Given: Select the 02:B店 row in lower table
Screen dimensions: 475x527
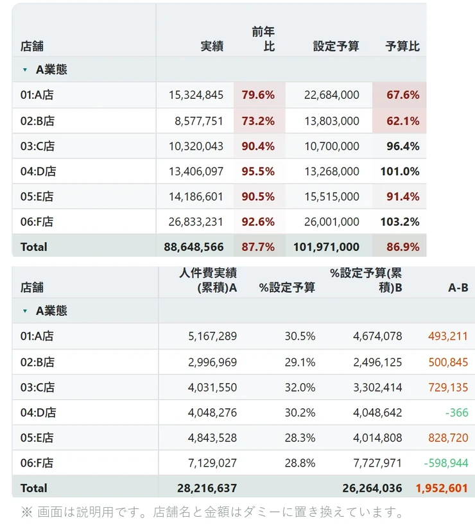Looking at the screenshot, I should pyautogui.click(x=243, y=362).
